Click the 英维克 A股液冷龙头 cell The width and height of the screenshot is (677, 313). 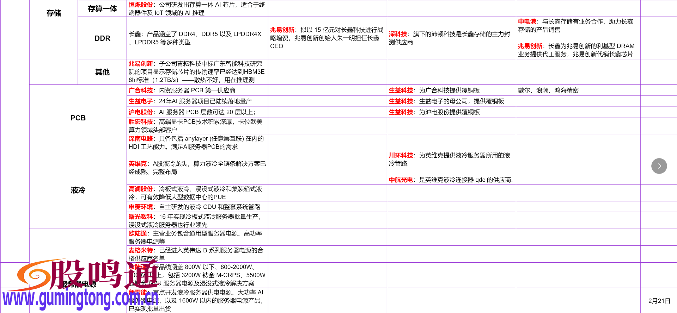coord(197,168)
